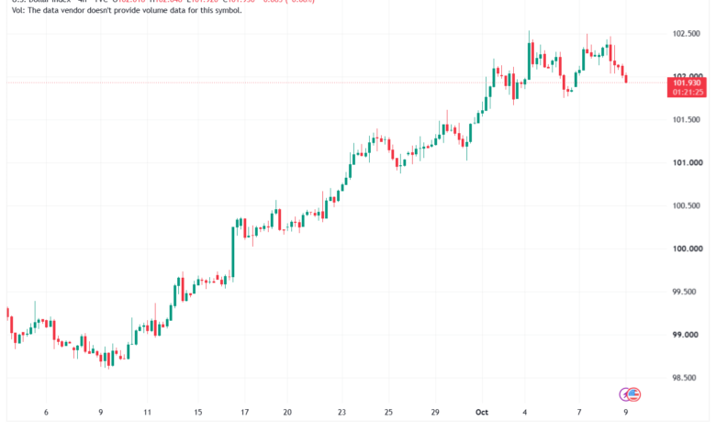The height and width of the screenshot is (431, 716).
Task: Click the 98.500 price axis label
Action: tap(685, 378)
